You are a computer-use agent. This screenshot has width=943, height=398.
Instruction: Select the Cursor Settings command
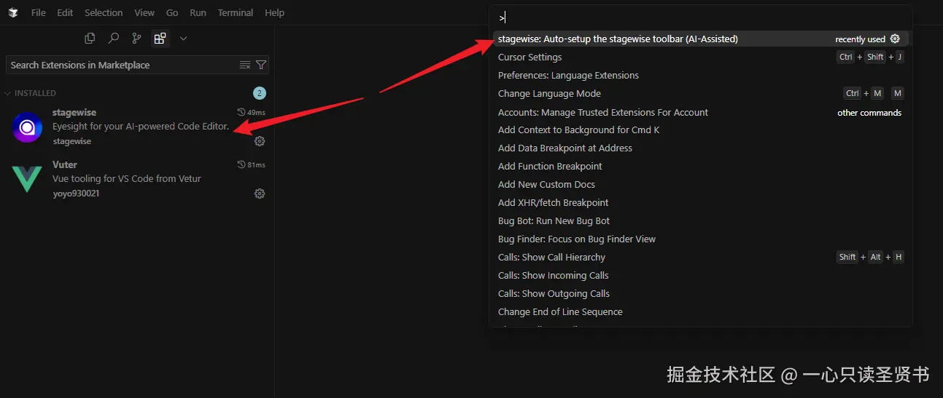tap(700, 57)
